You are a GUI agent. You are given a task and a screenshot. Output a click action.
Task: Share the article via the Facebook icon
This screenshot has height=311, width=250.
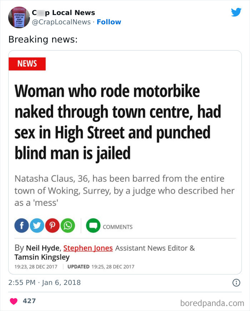[x=21, y=226]
